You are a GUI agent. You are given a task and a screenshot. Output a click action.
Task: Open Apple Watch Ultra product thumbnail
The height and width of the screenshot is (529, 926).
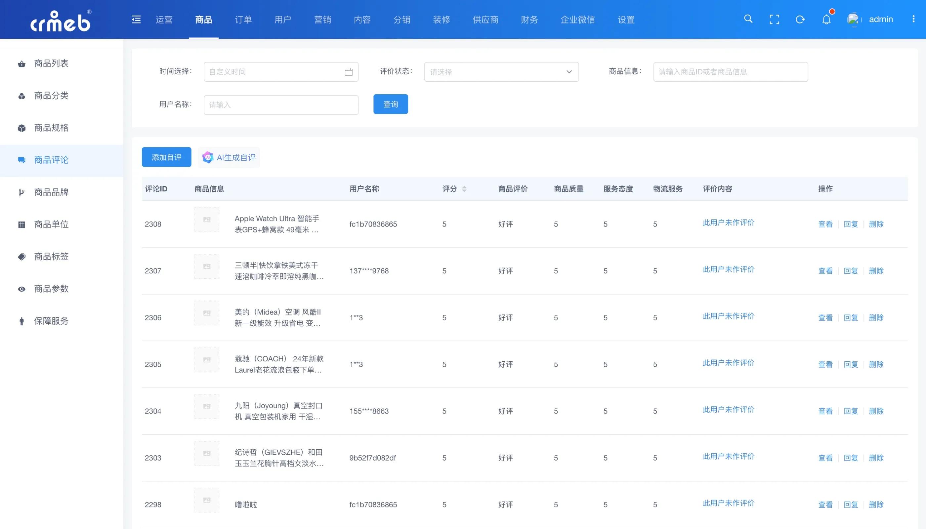207,220
